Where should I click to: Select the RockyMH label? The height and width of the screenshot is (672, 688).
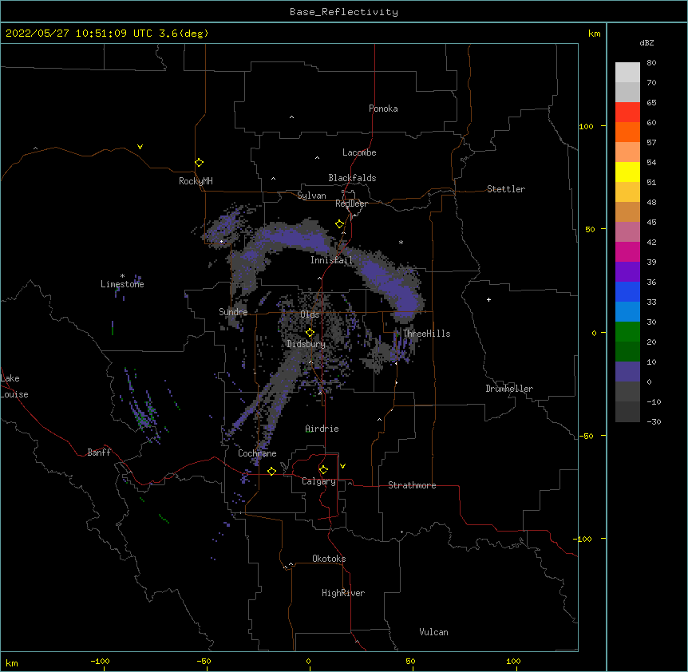196,180
